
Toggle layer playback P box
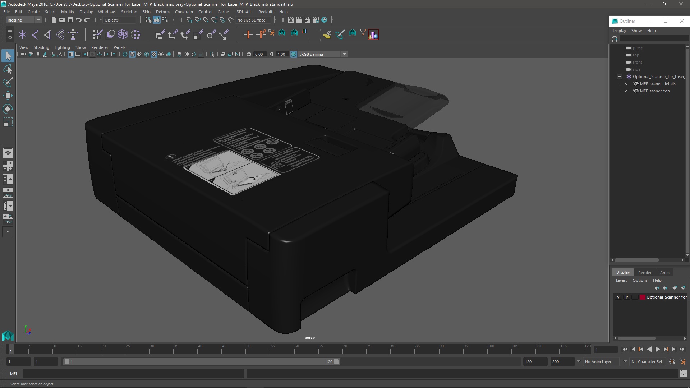(627, 297)
